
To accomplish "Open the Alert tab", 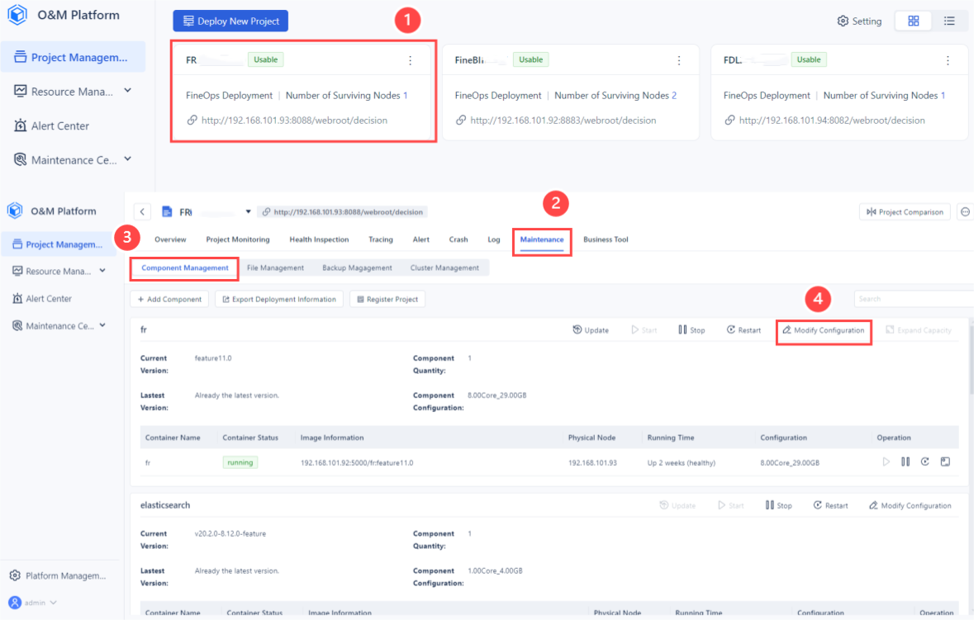I will coord(421,239).
